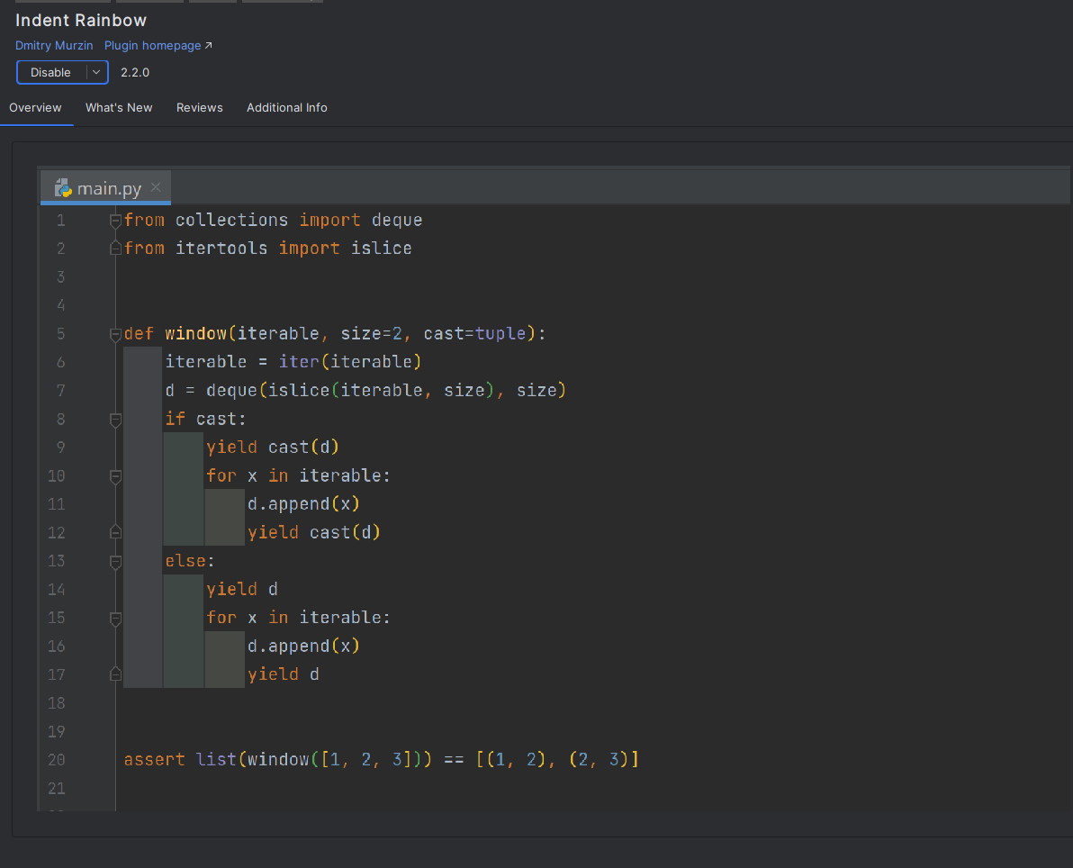
Task: Click the fold end marker on line 17
Action: (115, 675)
